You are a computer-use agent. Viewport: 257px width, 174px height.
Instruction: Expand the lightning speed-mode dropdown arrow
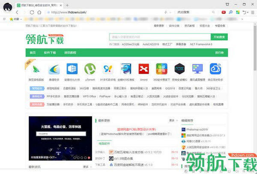[x=170, y=12]
